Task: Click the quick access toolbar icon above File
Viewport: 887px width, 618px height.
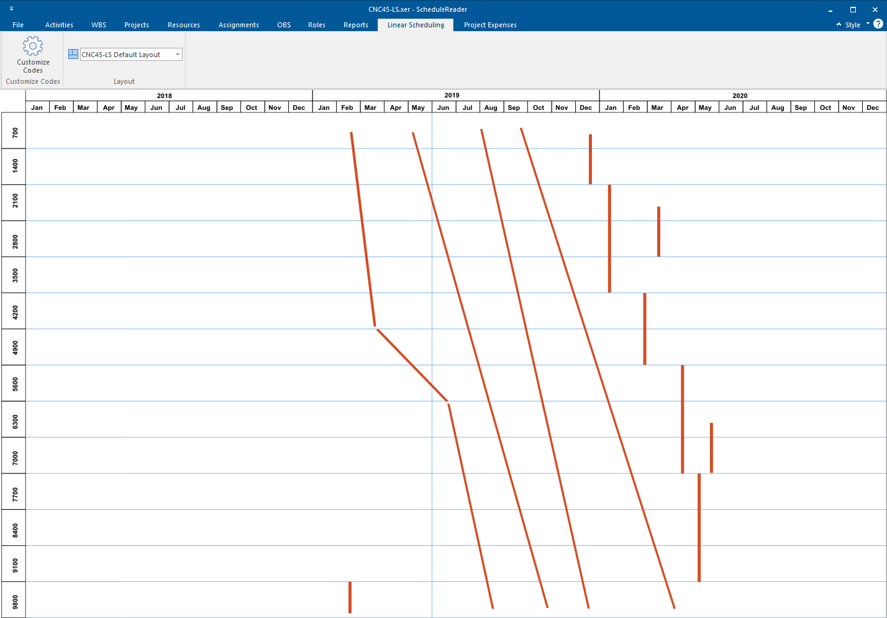Action: (11, 9)
